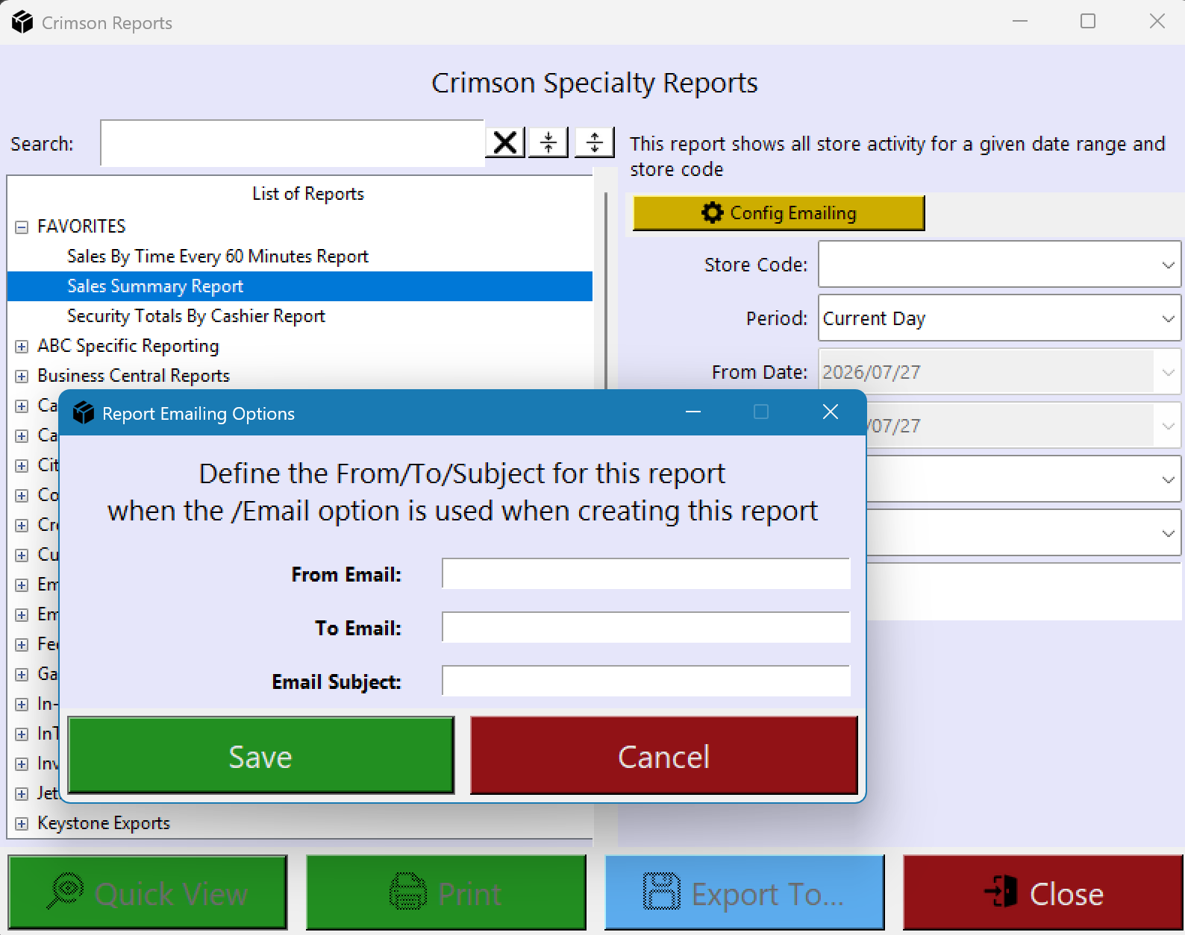
Task: Click the Export To... button
Action: pyautogui.click(x=744, y=892)
